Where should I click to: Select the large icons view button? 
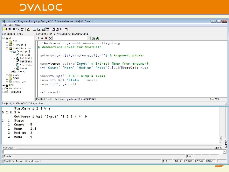pyautogui.click(x=35, y=29)
